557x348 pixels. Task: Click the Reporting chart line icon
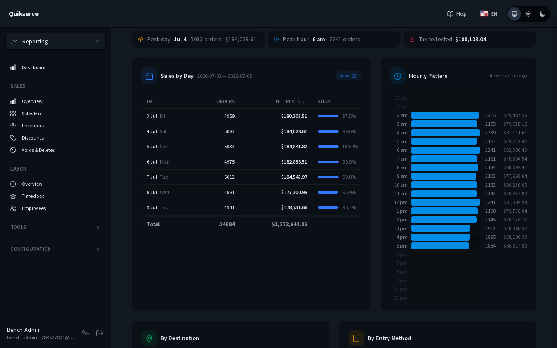[14, 41]
